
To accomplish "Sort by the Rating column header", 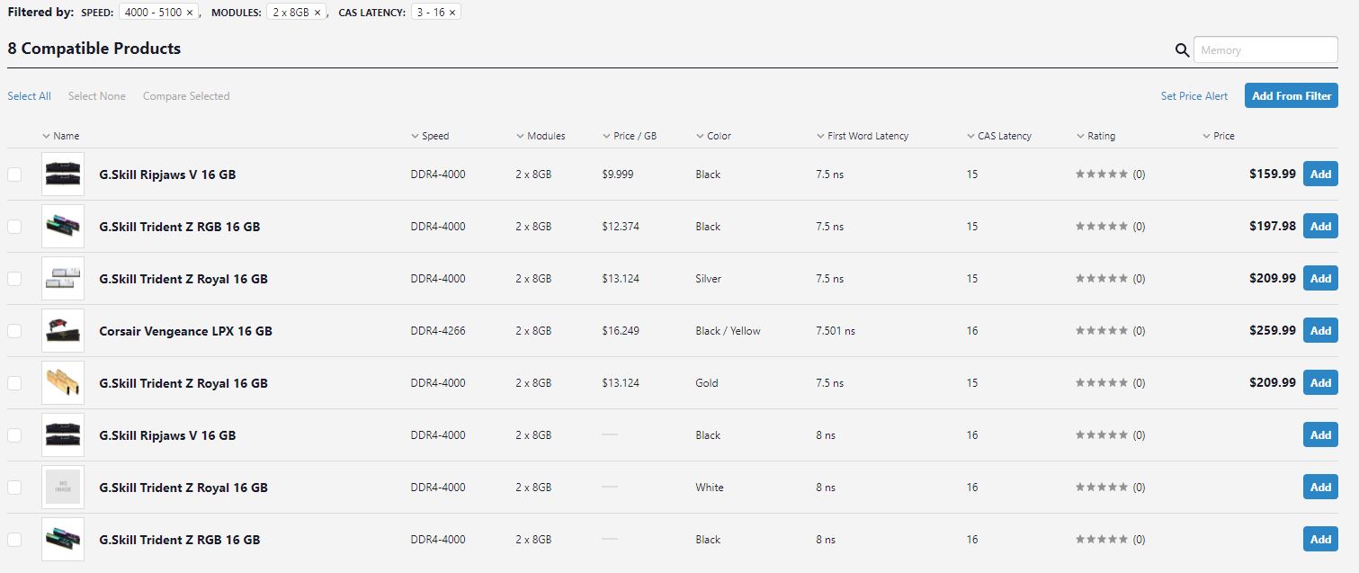I will pyautogui.click(x=1095, y=136).
